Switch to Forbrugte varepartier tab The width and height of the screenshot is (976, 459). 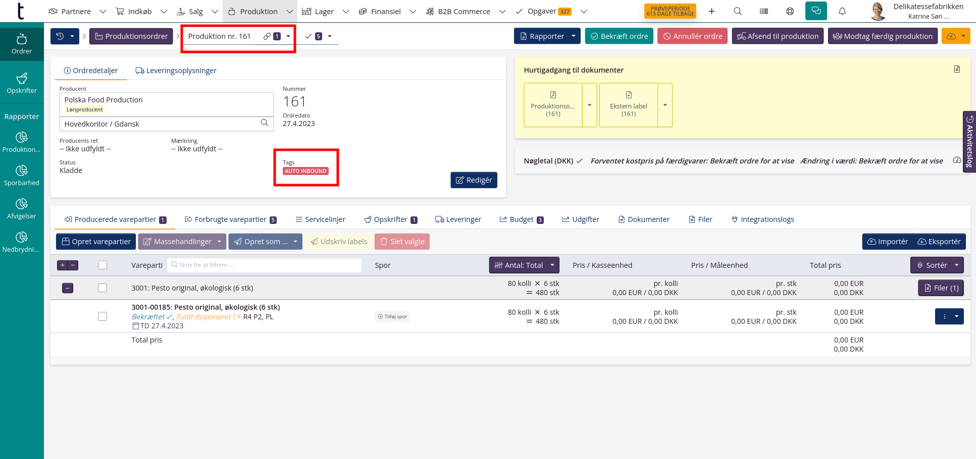coord(230,219)
